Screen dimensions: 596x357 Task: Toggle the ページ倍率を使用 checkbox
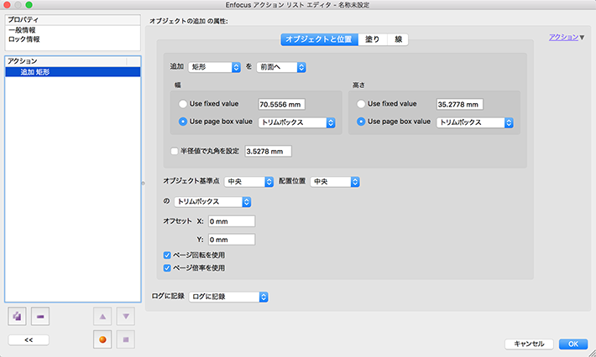pos(168,268)
